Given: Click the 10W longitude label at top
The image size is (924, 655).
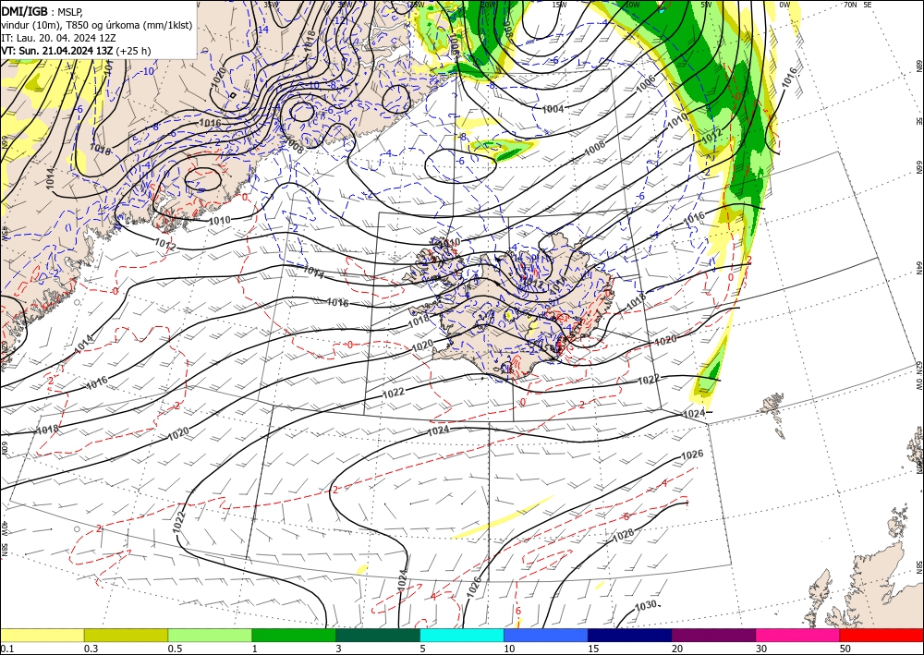Looking at the screenshot, I should [x=633, y=5].
